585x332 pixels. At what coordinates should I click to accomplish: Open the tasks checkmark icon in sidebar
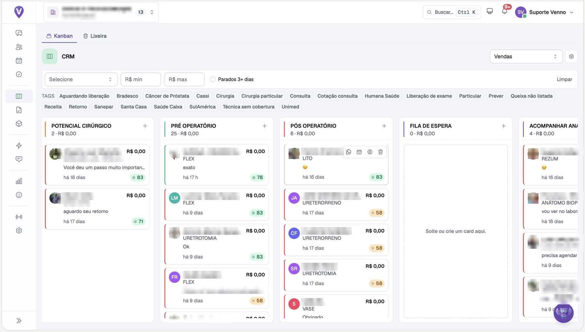19,74
